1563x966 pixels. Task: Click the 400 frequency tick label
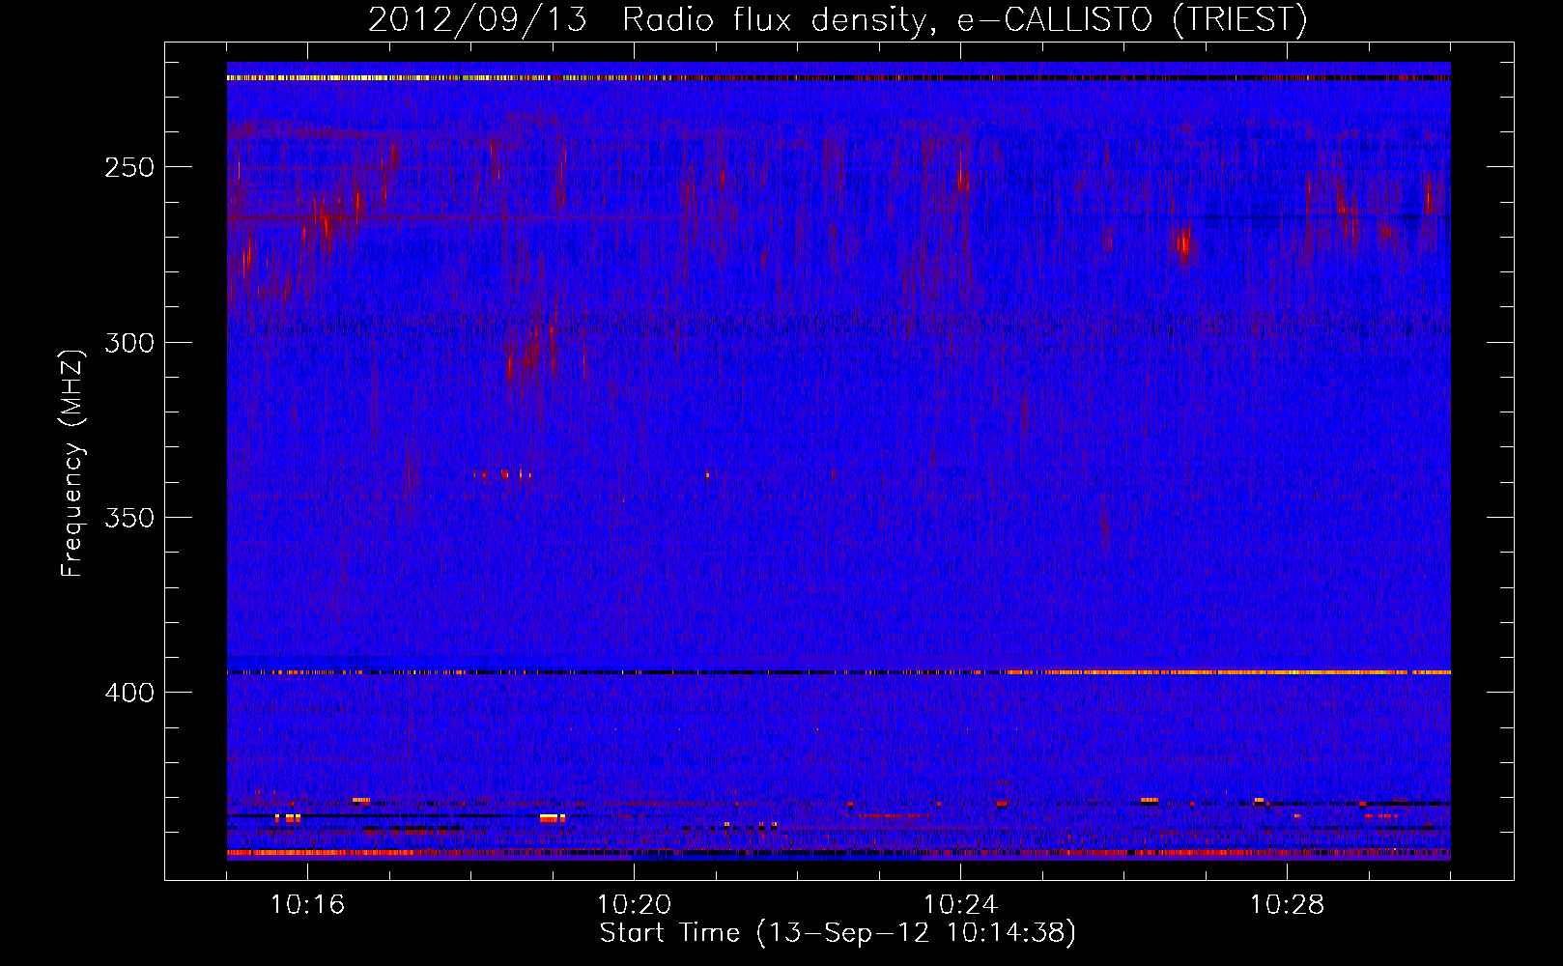129,694
